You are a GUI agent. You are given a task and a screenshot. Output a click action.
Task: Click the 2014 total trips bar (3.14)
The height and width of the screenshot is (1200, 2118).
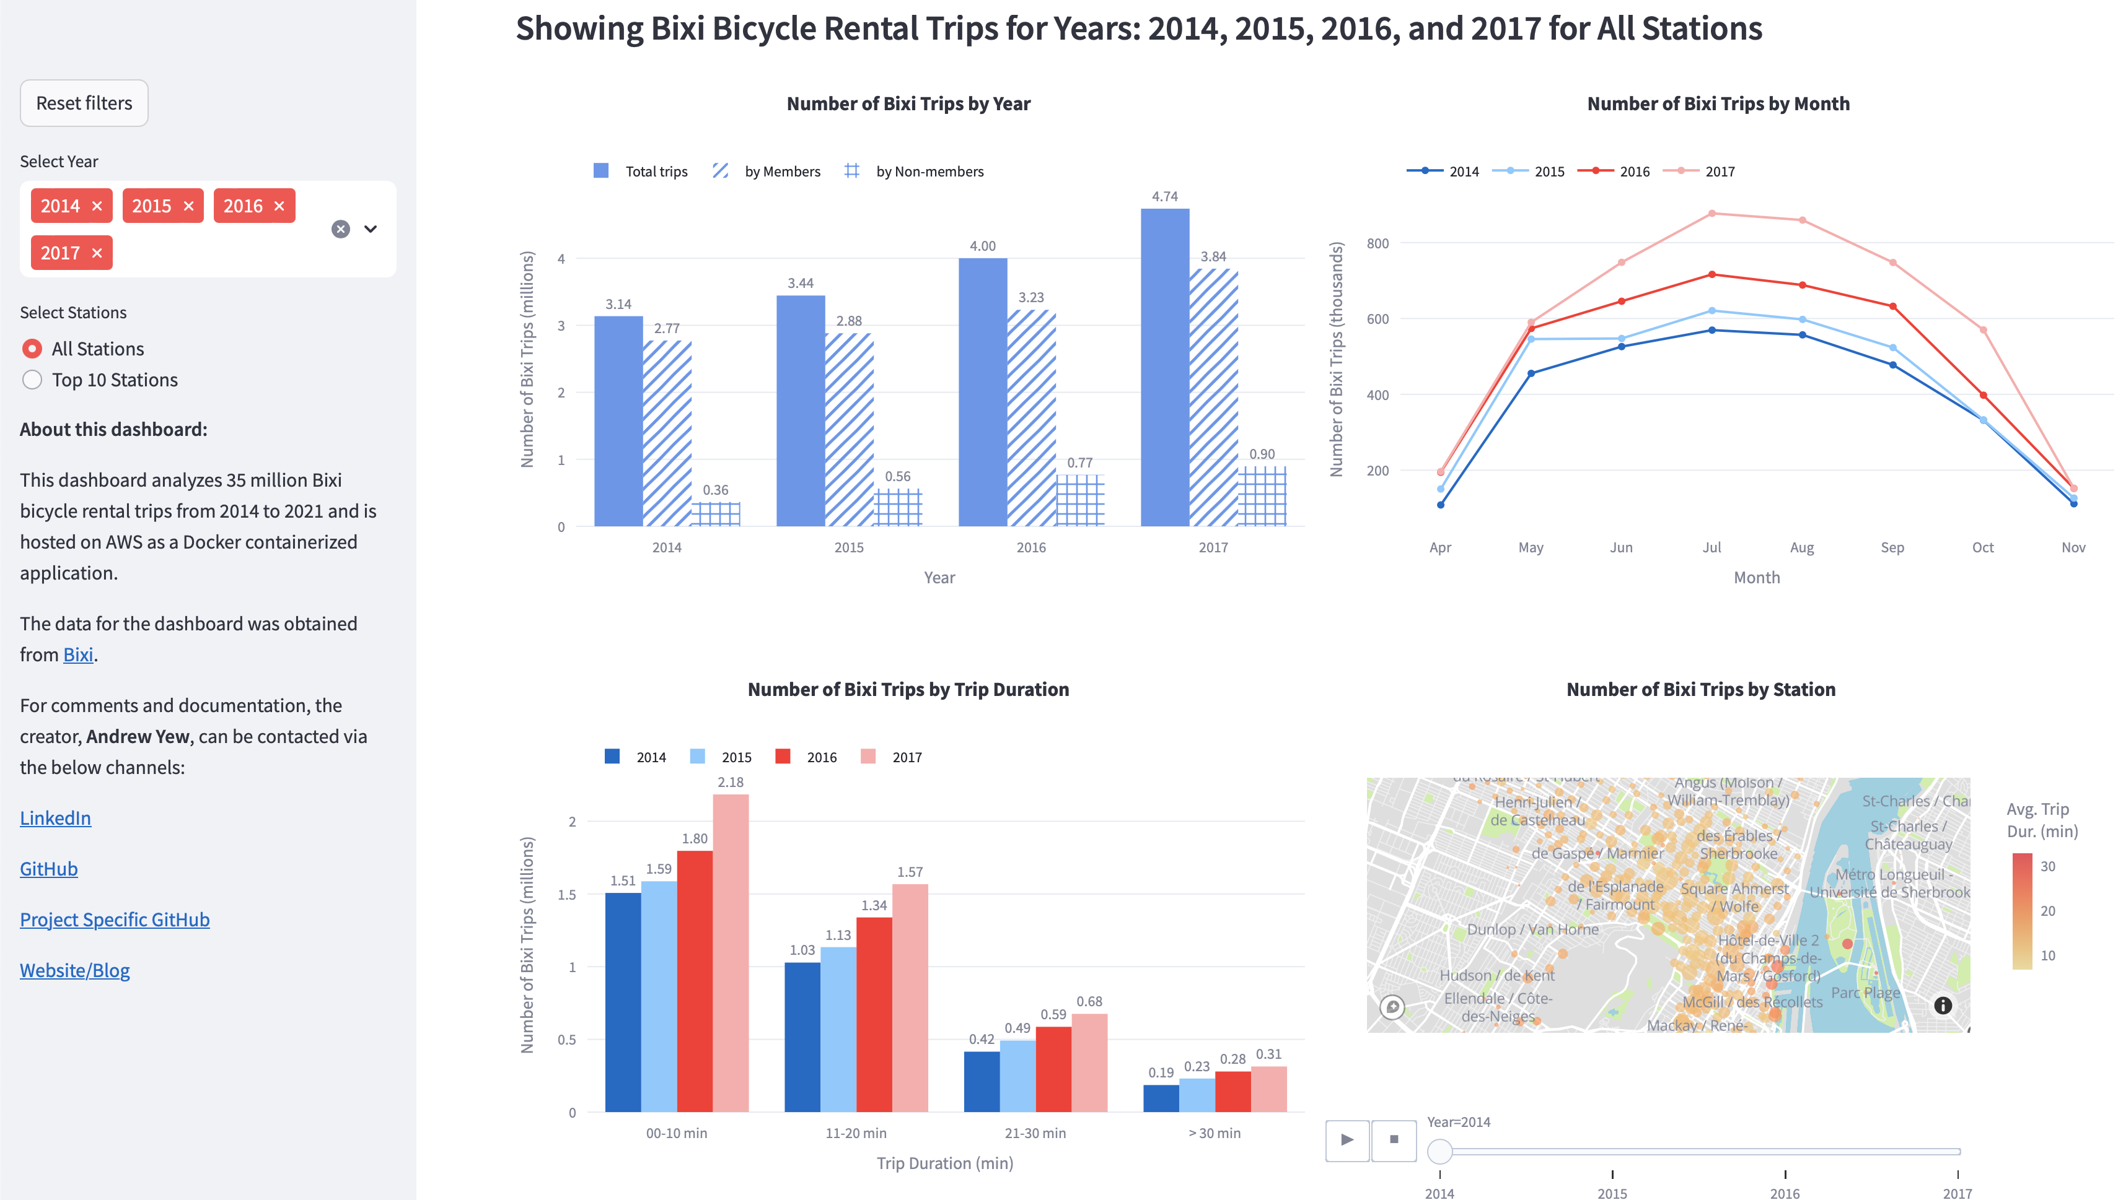(x=618, y=421)
